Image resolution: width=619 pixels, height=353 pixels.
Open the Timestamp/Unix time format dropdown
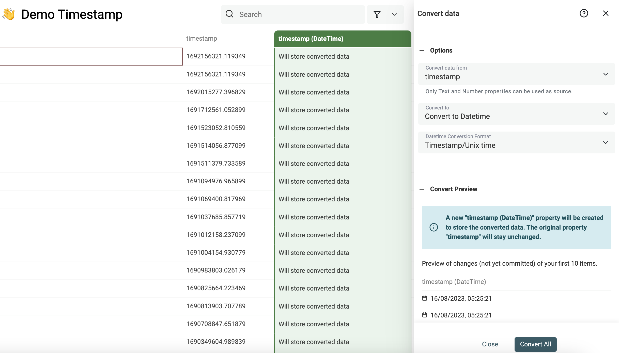point(606,142)
